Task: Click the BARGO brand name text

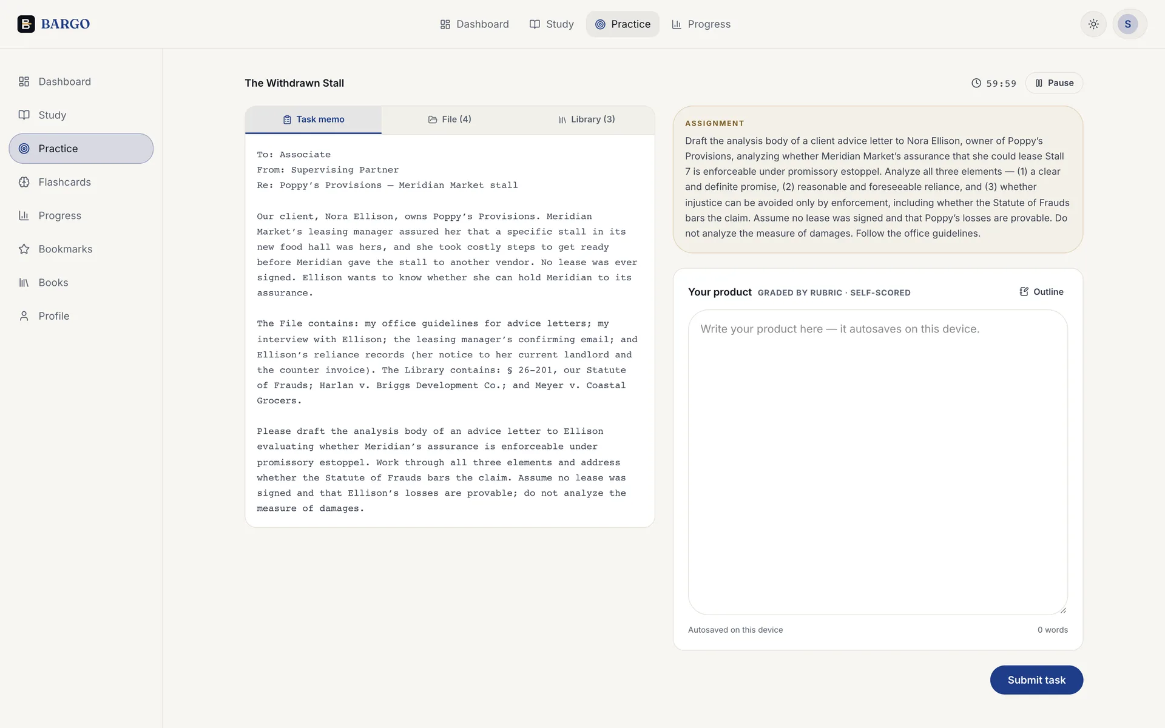Action: (x=66, y=24)
